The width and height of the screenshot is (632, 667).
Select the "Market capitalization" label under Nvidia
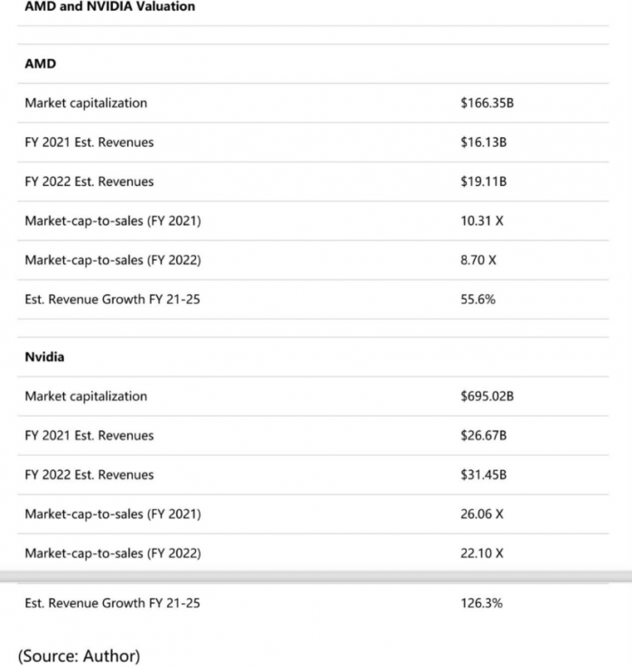[x=86, y=396]
